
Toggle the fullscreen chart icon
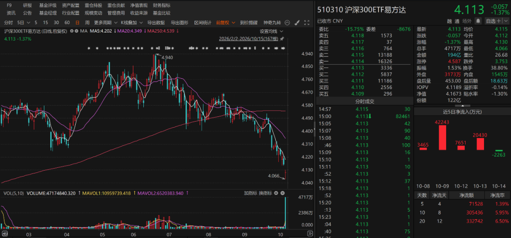pyautogui.click(x=307, y=23)
